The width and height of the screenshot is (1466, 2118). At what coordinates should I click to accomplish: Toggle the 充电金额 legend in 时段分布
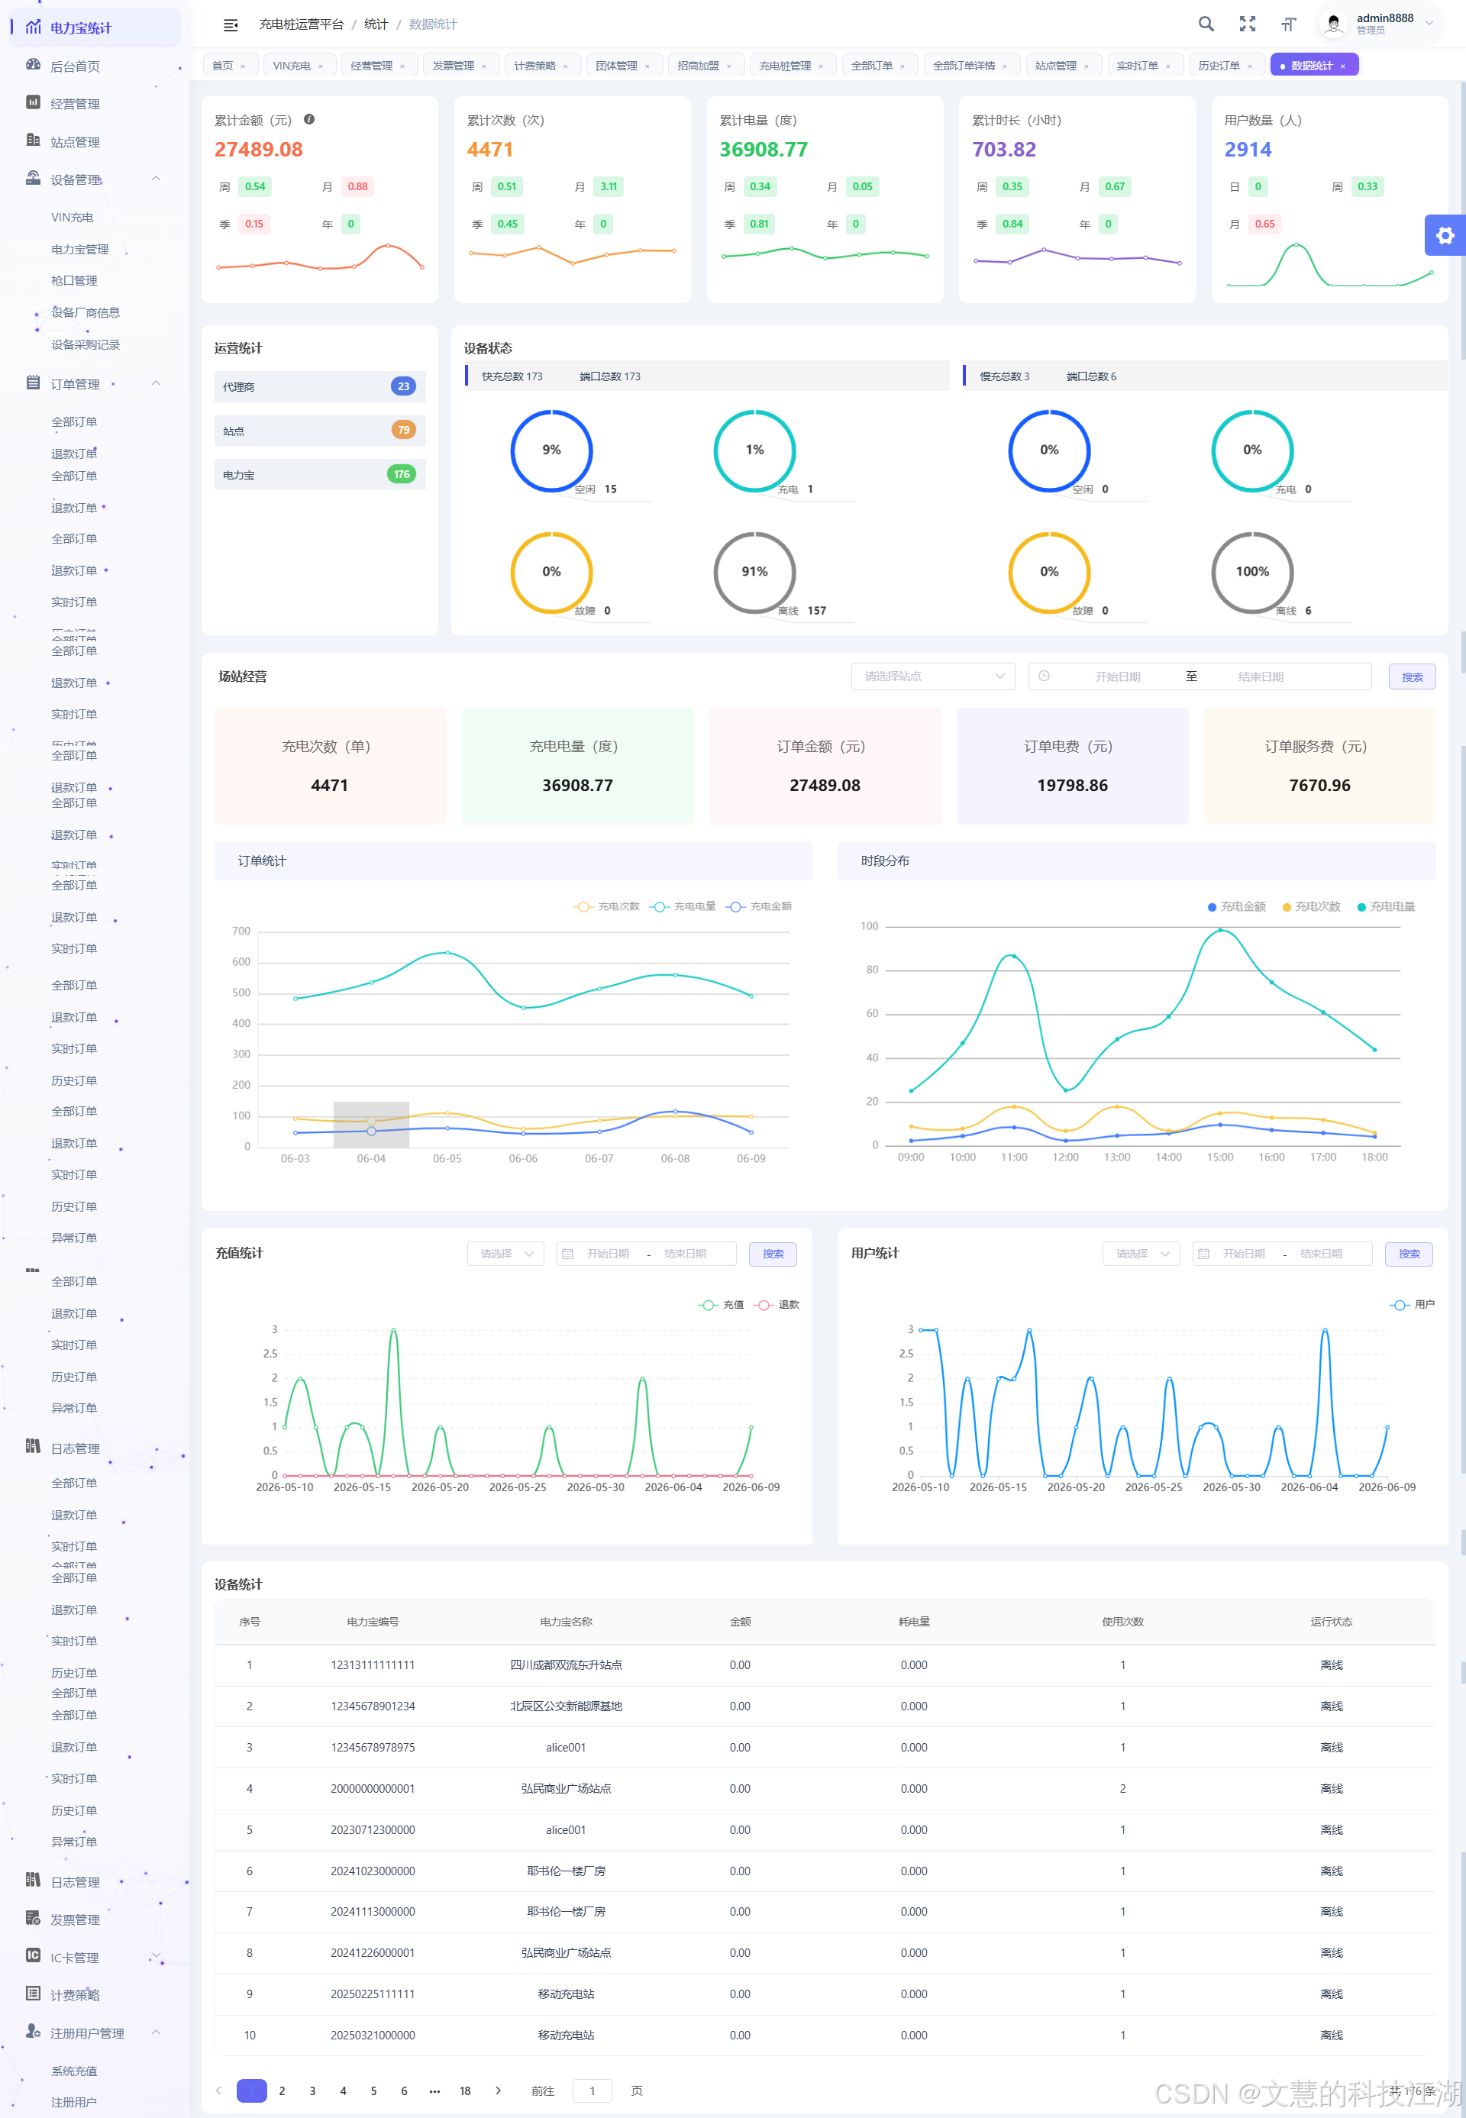point(1236,906)
